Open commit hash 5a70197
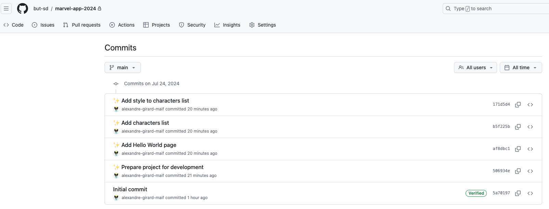This screenshot has width=549, height=209. click(501, 193)
